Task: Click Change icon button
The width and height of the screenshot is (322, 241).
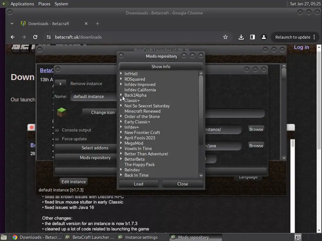Action: point(103,113)
